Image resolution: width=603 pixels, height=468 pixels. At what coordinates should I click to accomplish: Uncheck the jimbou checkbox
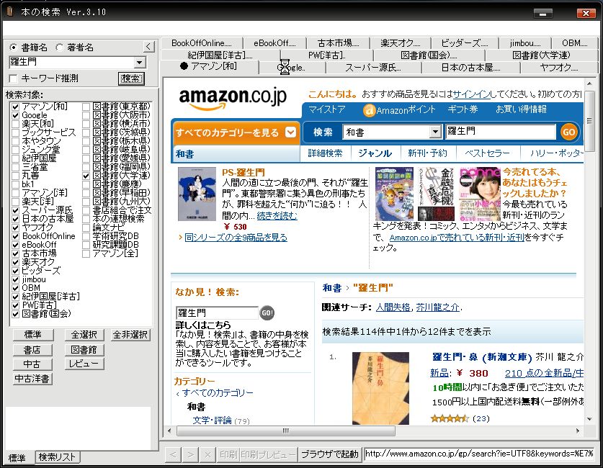(15, 279)
